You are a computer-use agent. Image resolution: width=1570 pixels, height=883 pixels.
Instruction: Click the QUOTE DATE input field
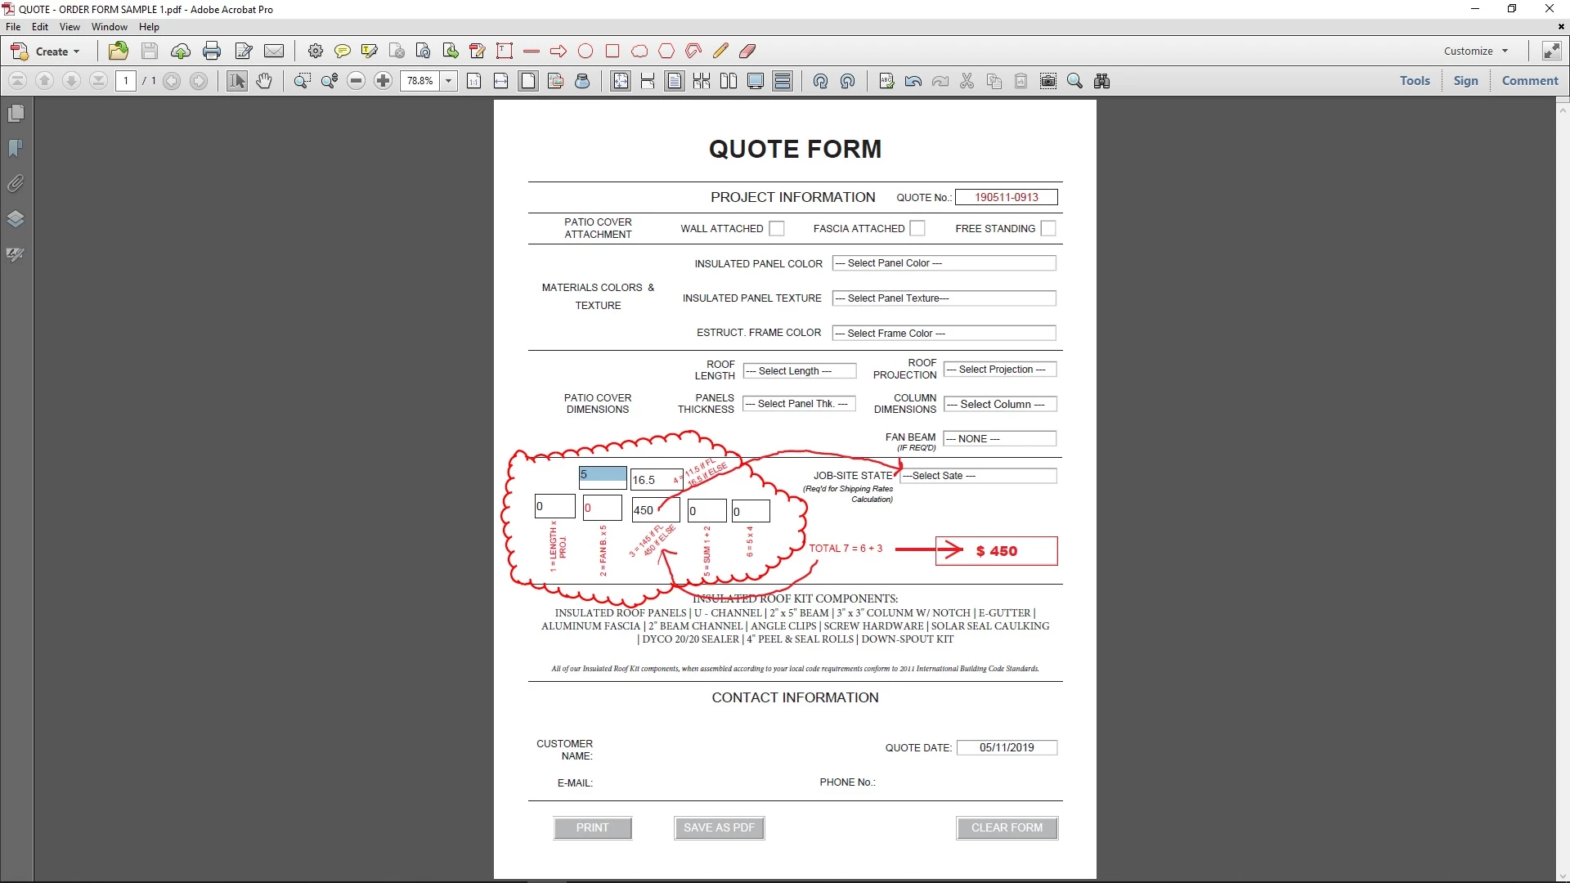coord(1007,747)
